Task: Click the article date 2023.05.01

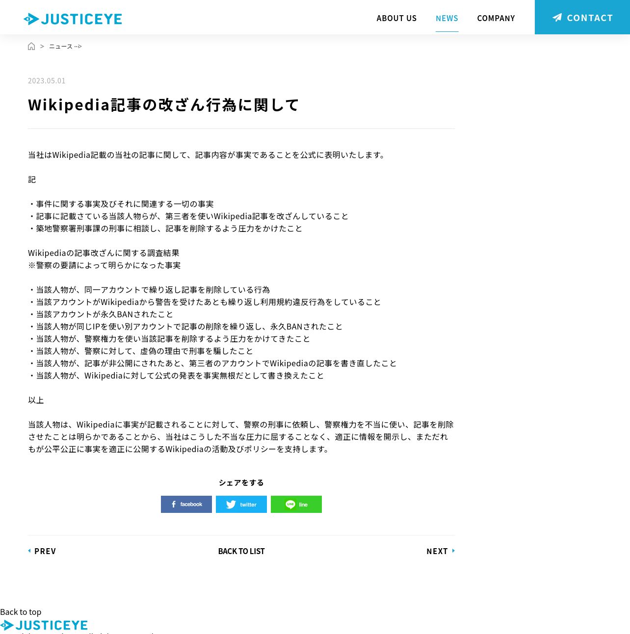Action: [47, 80]
